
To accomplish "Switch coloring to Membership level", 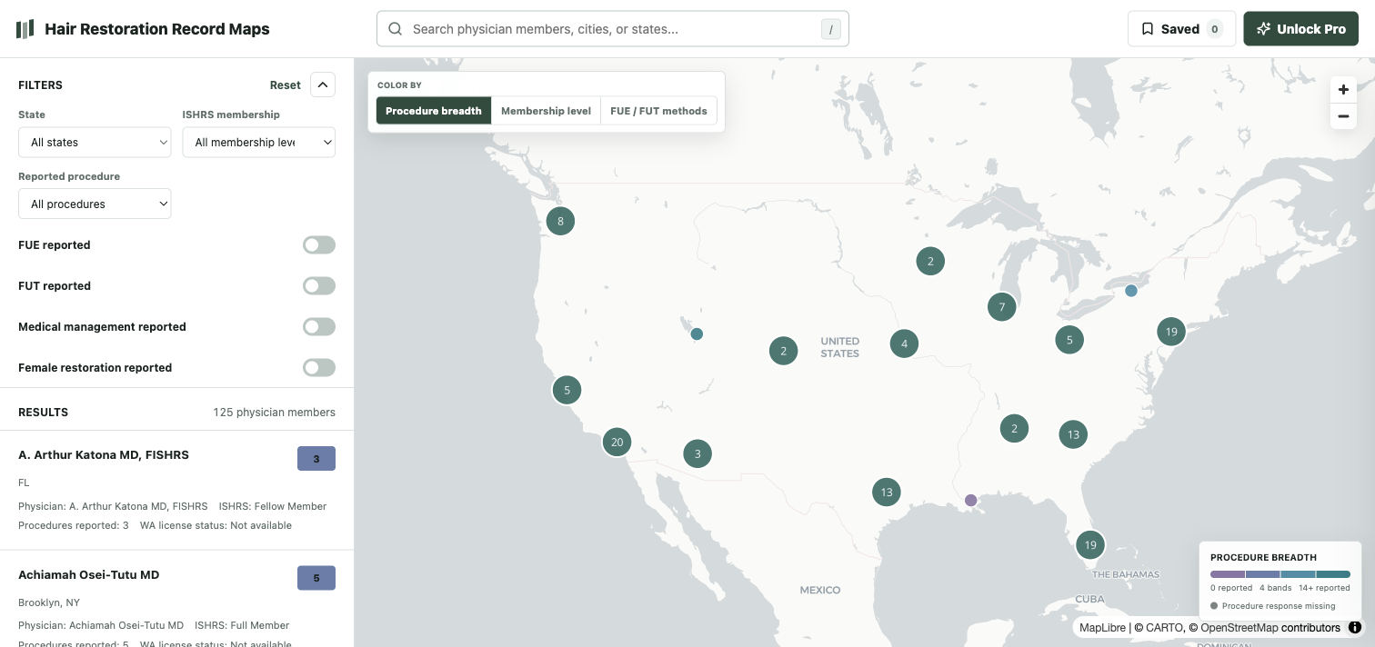I will (546, 111).
